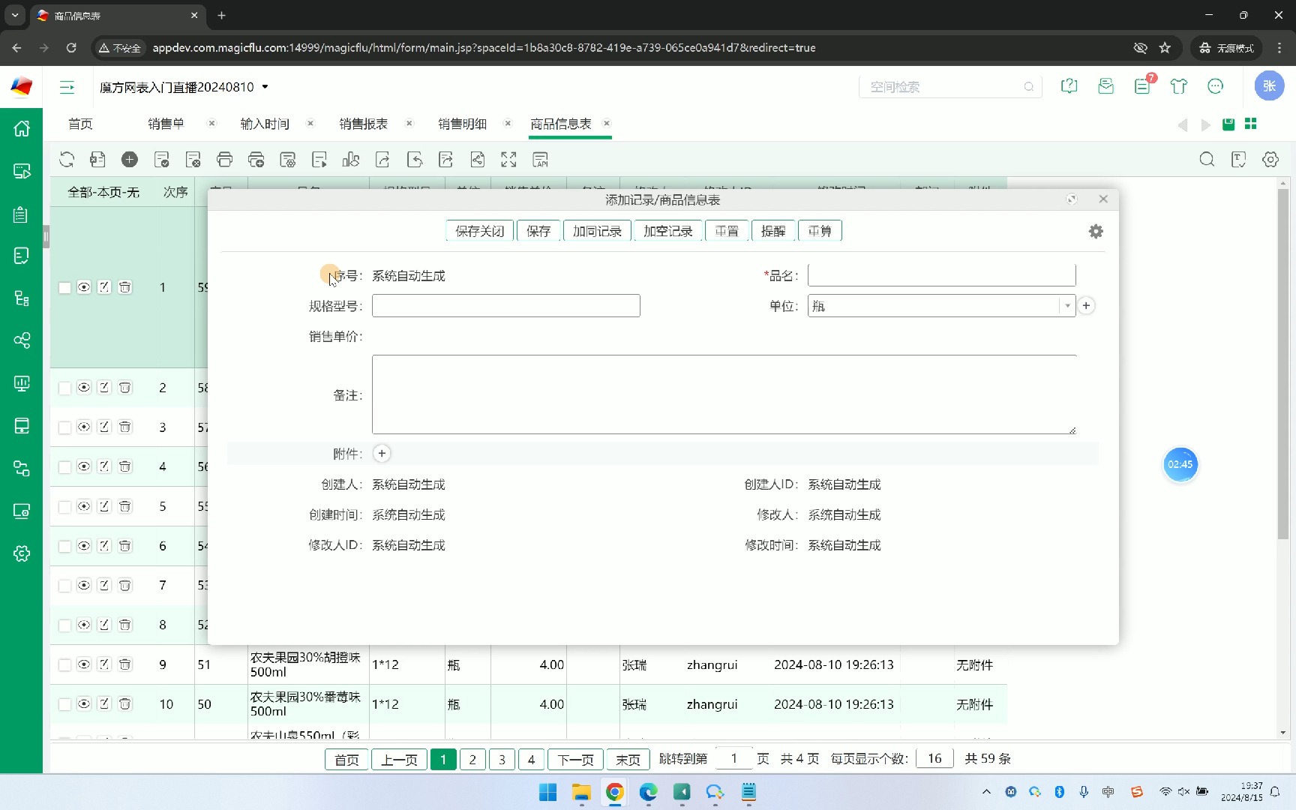The height and width of the screenshot is (810, 1296).
Task: Open the 单位 dropdown showing 瓶
Action: tap(941, 305)
